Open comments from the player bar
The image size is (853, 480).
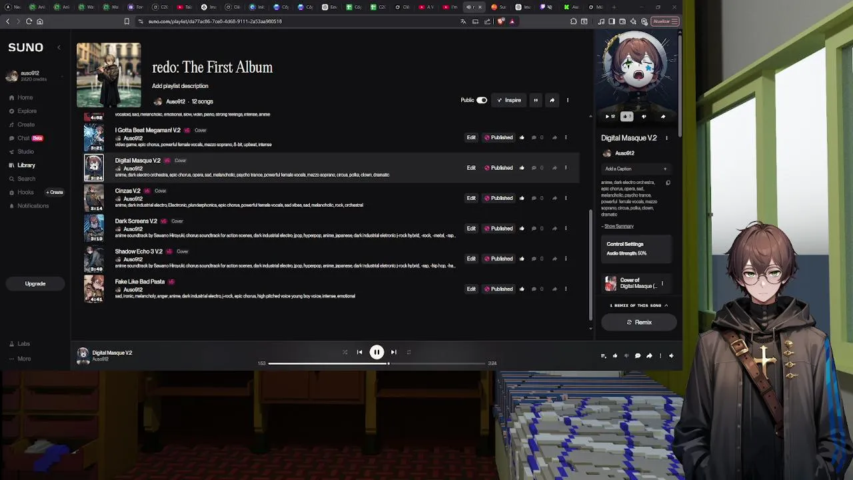coord(638,356)
